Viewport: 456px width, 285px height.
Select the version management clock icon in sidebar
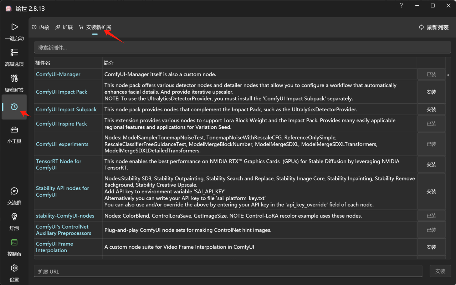click(x=14, y=107)
